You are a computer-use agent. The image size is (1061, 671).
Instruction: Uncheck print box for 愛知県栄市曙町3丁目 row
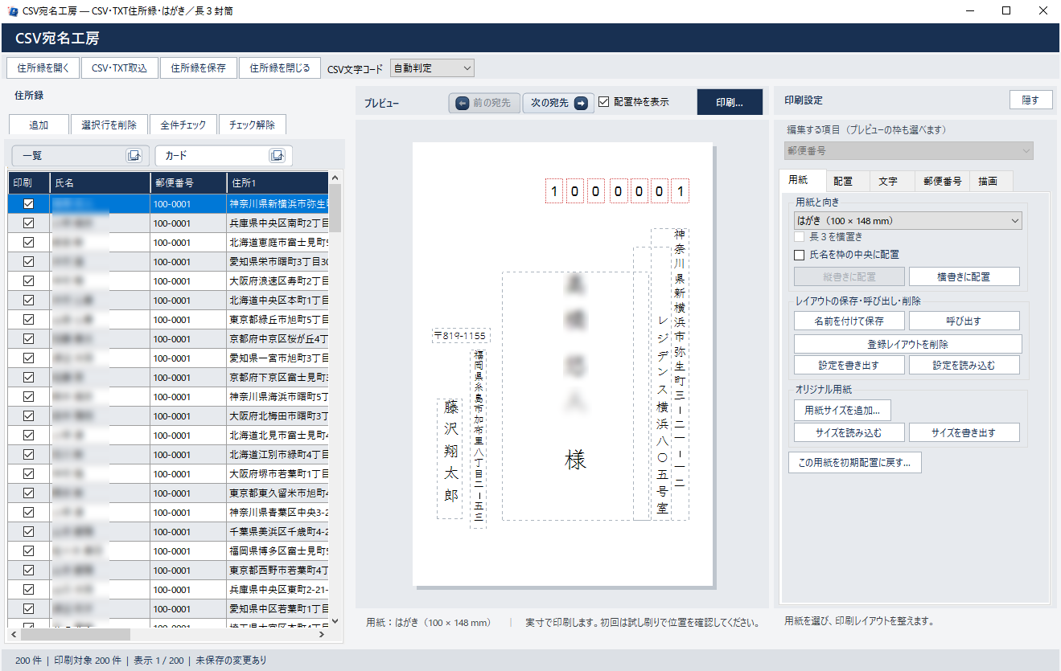click(x=28, y=262)
